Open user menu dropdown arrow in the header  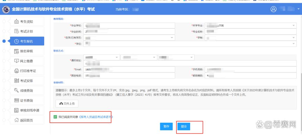coord(298,9)
